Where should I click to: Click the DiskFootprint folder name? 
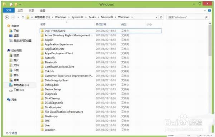pos(53,107)
